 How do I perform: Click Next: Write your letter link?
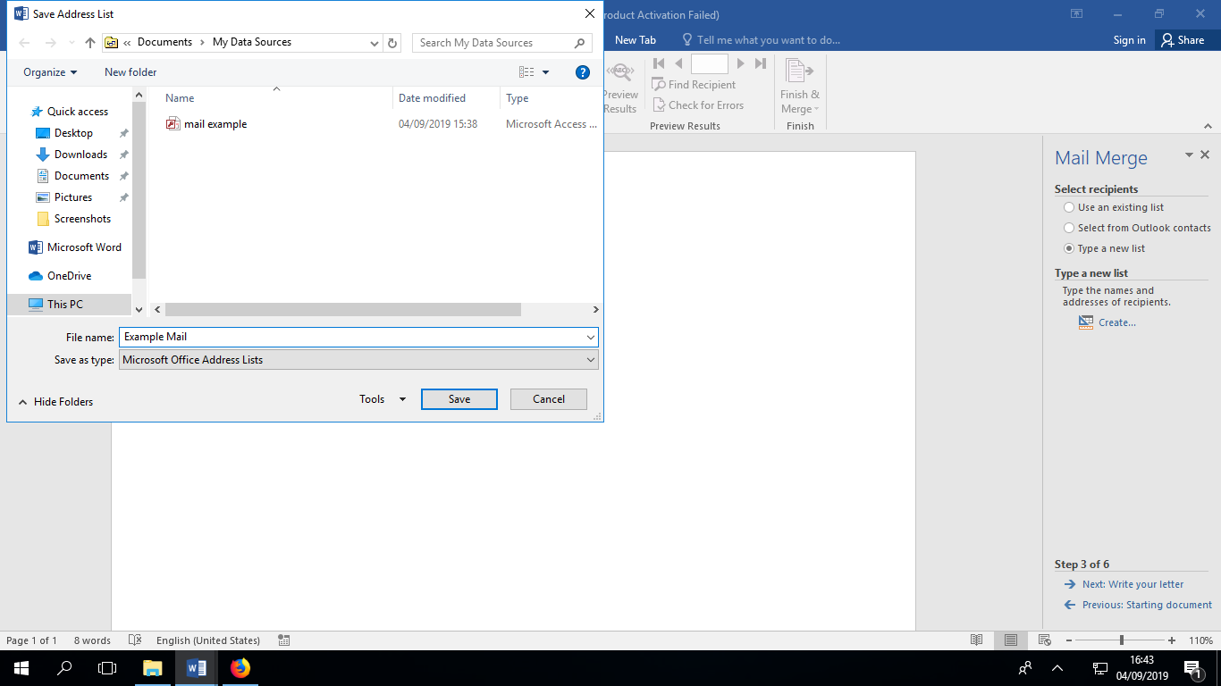(x=1133, y=584)
